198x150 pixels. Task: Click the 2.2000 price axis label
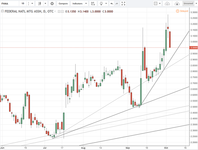tap(194, 142)
